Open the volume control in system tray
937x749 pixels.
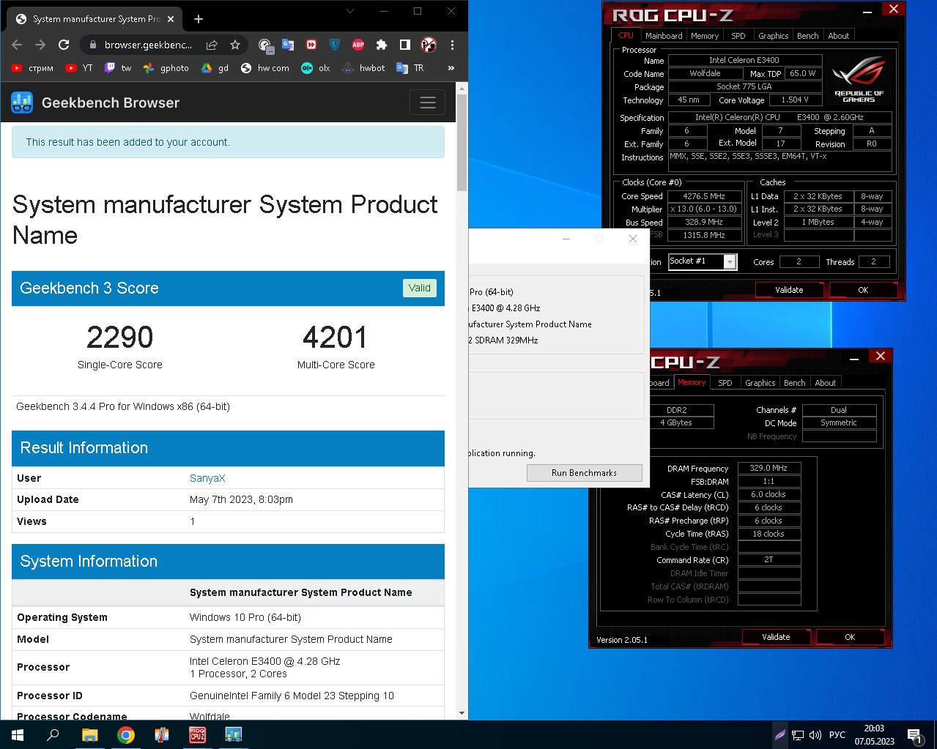click(815, 735)
